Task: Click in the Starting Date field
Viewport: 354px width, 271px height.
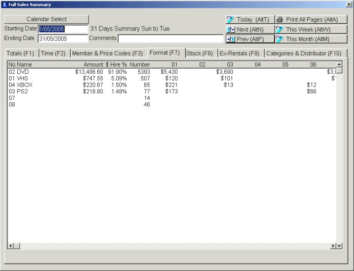Action: 63,29
